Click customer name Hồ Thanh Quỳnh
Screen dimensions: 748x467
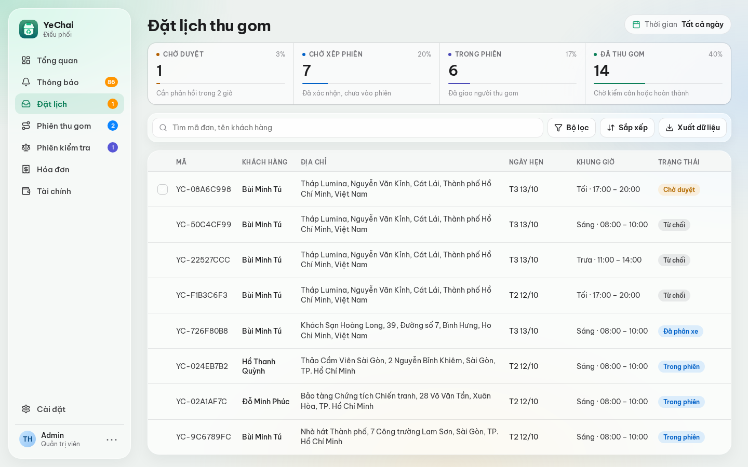tap(259, 366)
